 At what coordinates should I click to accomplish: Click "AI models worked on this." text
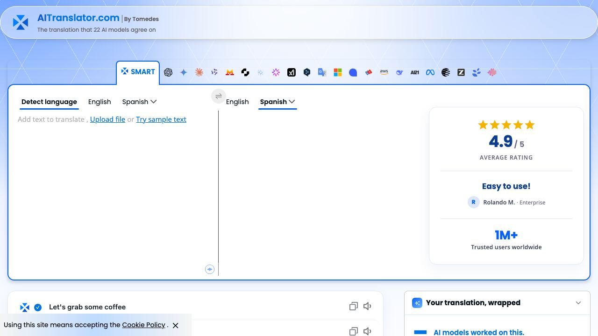click(x=479, y=332)
